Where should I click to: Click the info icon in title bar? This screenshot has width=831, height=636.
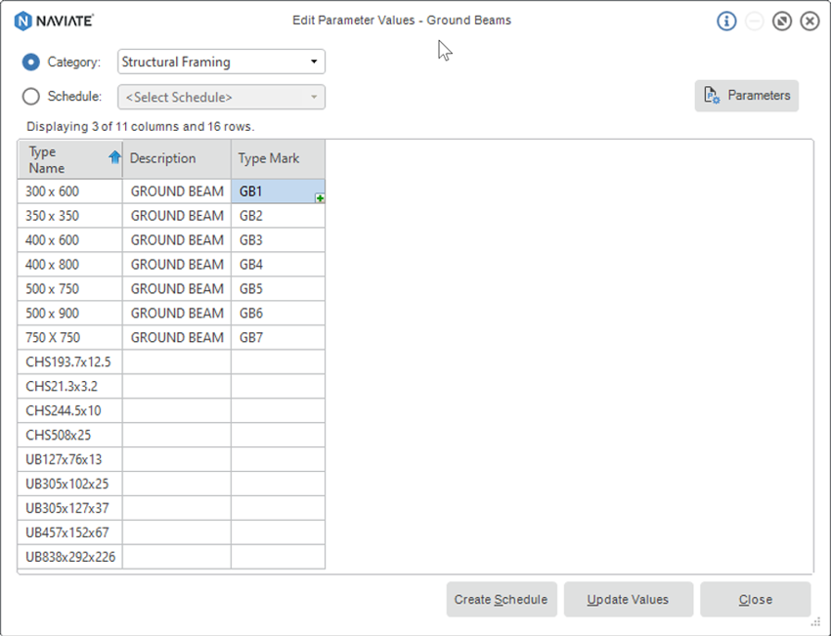tap(726, 21)
